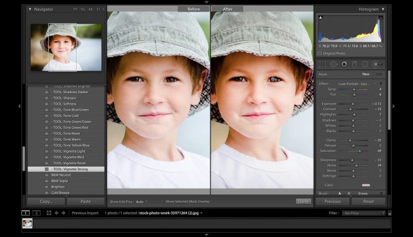The height and width of the screenshot is (237, 413).
Task: Click the Navigator preview image
Action: coord(66,47)
